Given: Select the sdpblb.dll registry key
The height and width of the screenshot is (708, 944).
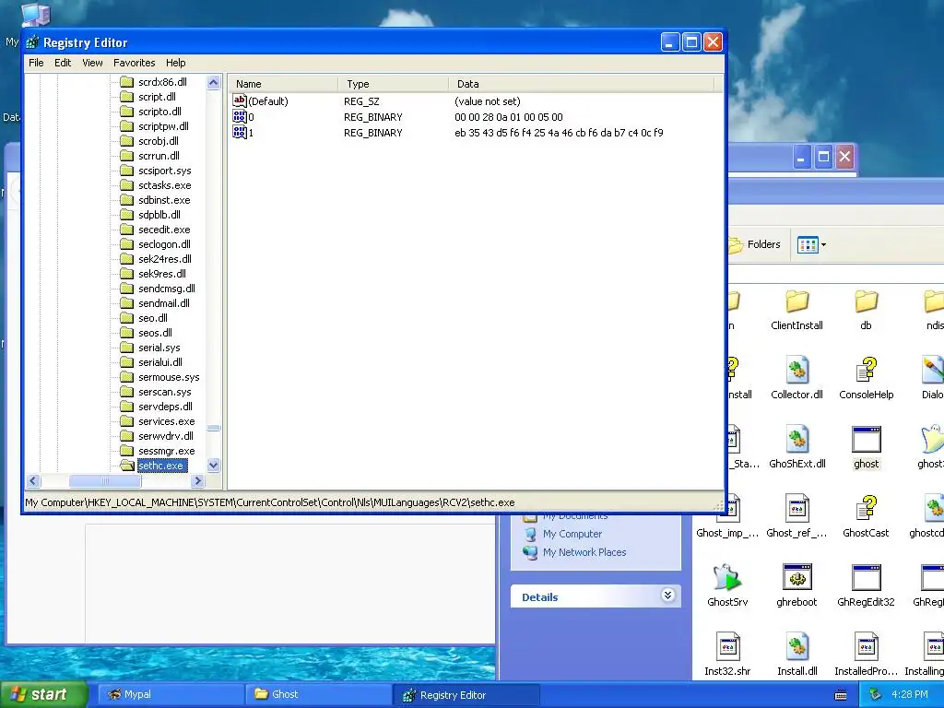Looking at the screenshot, I should pyautogui.click(x=159, y=214).
